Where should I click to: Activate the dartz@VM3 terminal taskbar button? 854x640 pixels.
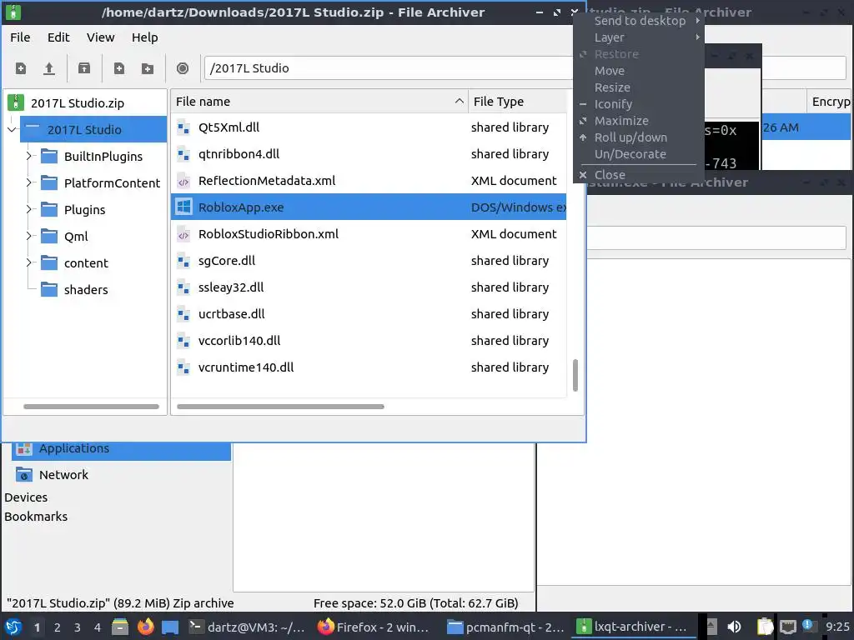(248, 627)
